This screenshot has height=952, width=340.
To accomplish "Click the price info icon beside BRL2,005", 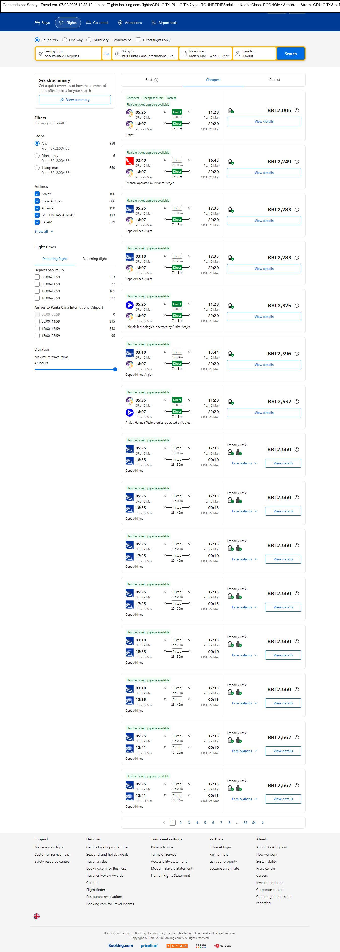I will tap(297, 111).
